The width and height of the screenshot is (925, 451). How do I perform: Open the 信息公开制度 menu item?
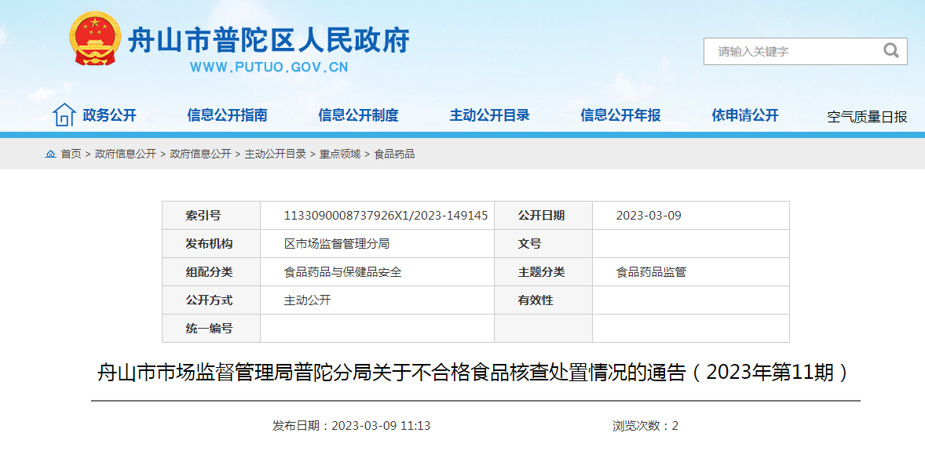[358, 115]
